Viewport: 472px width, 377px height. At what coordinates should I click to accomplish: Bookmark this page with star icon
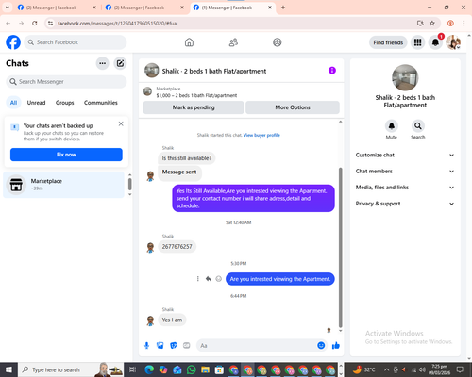click(432, 24)
